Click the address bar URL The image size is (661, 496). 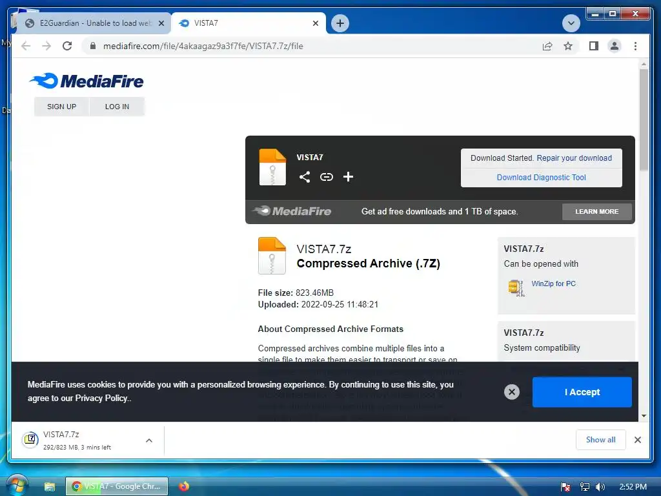point(203,46)
